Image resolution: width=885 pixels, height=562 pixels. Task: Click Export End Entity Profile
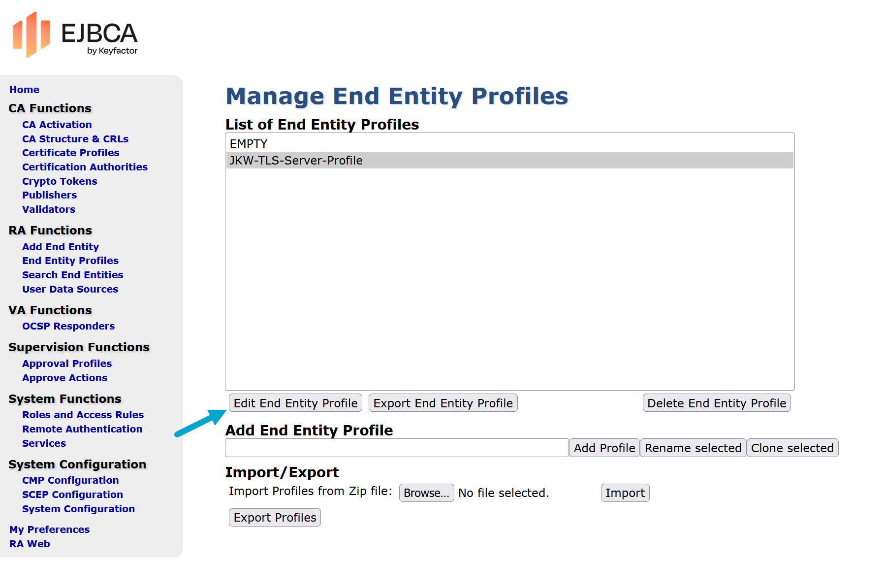click(x=442, y=402)
